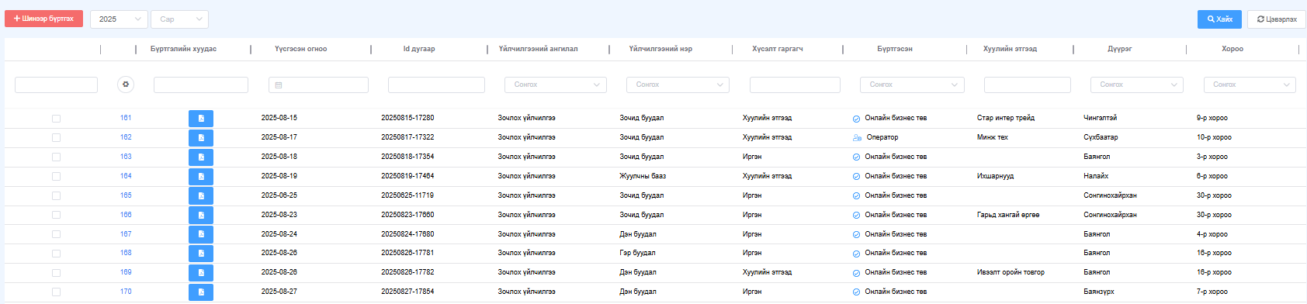Click date cell 2025-08-27

tap(279, 292)
